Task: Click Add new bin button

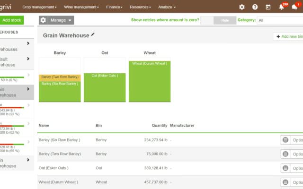Action: pyautogui.click(x=288, y=36)
